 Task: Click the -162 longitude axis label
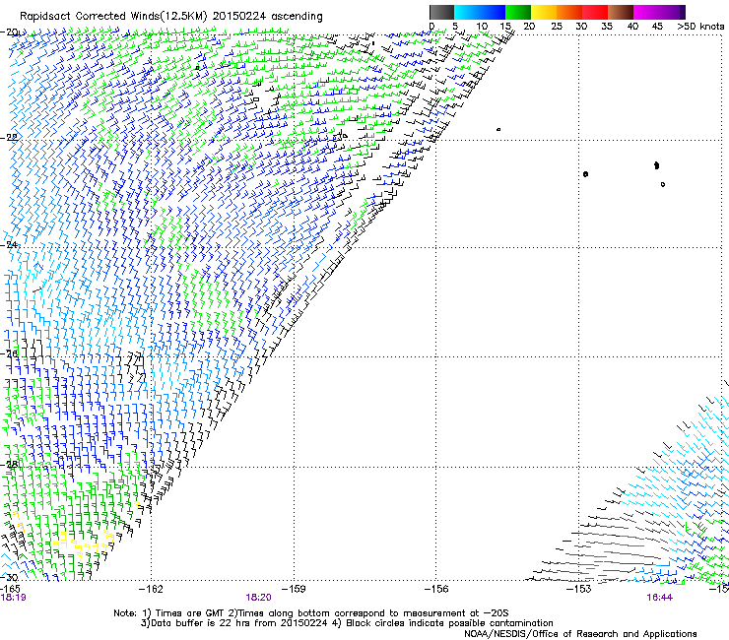coord(151,589)
